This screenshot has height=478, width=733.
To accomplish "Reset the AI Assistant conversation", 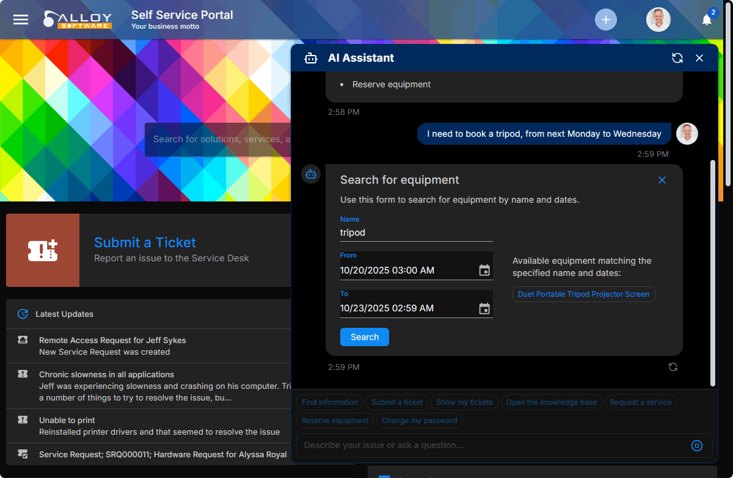I will tap(677, 58).
